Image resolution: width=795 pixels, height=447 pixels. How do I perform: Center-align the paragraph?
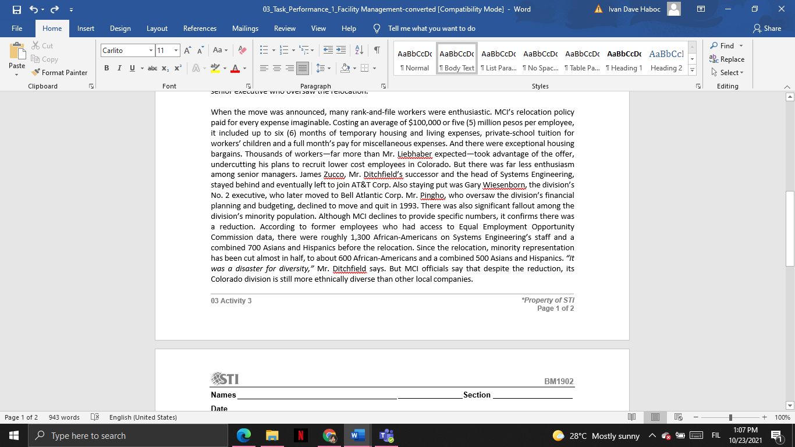click(277, 68)
